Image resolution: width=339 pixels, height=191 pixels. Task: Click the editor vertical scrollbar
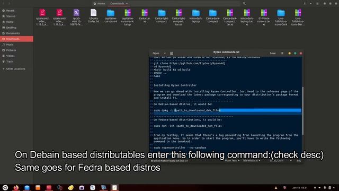coord(302,111)
